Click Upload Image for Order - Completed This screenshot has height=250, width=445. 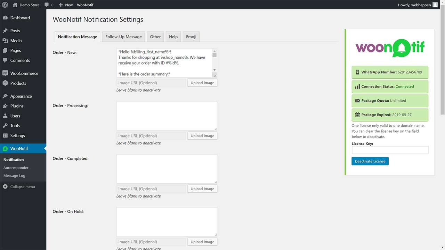202,189
